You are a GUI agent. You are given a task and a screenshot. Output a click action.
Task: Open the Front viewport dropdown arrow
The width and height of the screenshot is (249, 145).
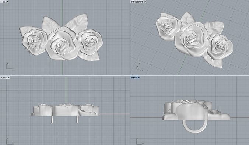pyautogui.click(x=9, y=77)
